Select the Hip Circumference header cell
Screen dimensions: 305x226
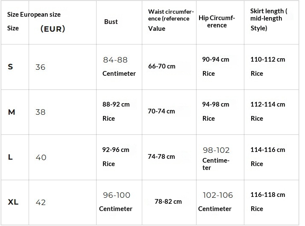point(217,21)
